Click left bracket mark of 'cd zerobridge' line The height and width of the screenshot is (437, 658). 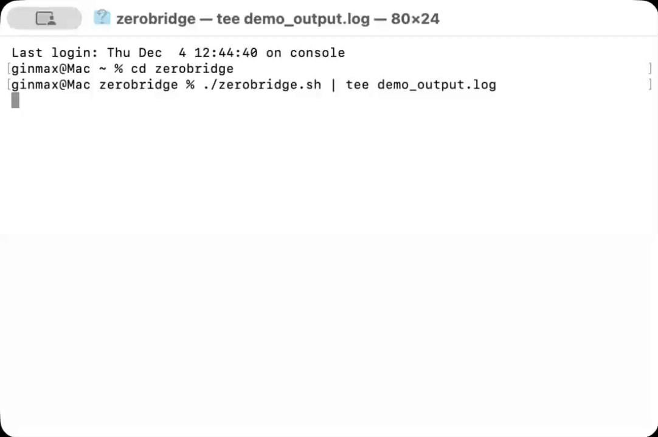coord(9,69)
